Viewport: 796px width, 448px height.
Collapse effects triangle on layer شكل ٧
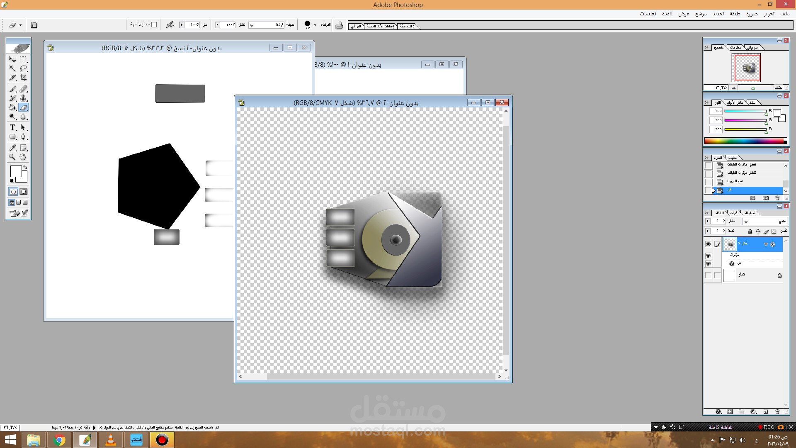(766, 244)
